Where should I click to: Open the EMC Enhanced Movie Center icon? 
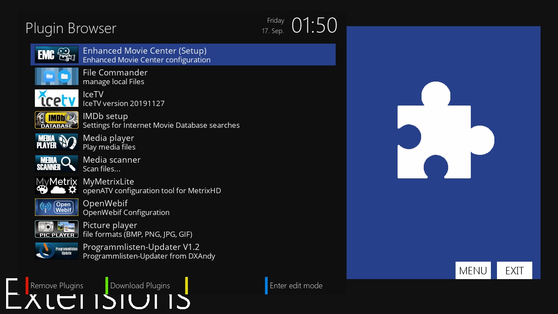click(x=57, y=55)
